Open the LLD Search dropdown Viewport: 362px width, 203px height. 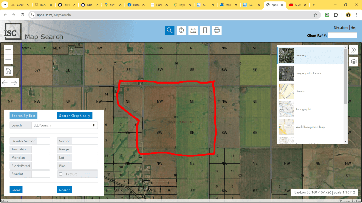click(x=64, y=125)
